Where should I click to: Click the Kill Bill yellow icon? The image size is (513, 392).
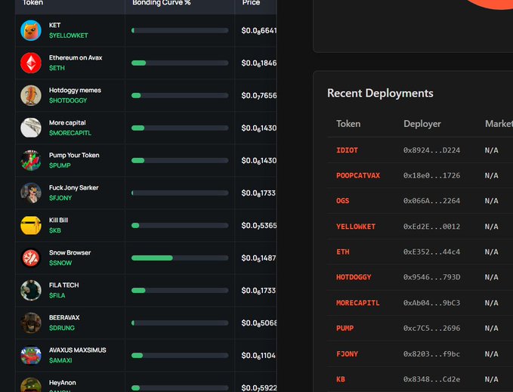click(x=31, y=225)
